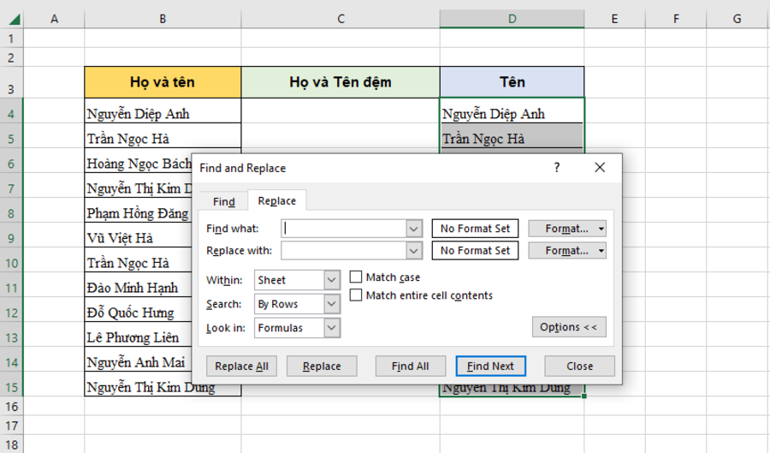770x453 pixels.
Task: Collapse options with Options << button
Action: (x=569, y=327)
